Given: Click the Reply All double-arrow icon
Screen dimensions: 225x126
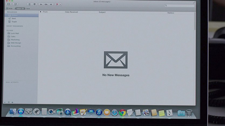Looking at the screenshot, I should [46, 4].
